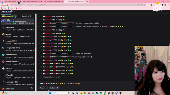This screenshot has height=95, width=170.
Task: Go to next page of unban requests
Action: pyautogui.click(x=18, y=88)
